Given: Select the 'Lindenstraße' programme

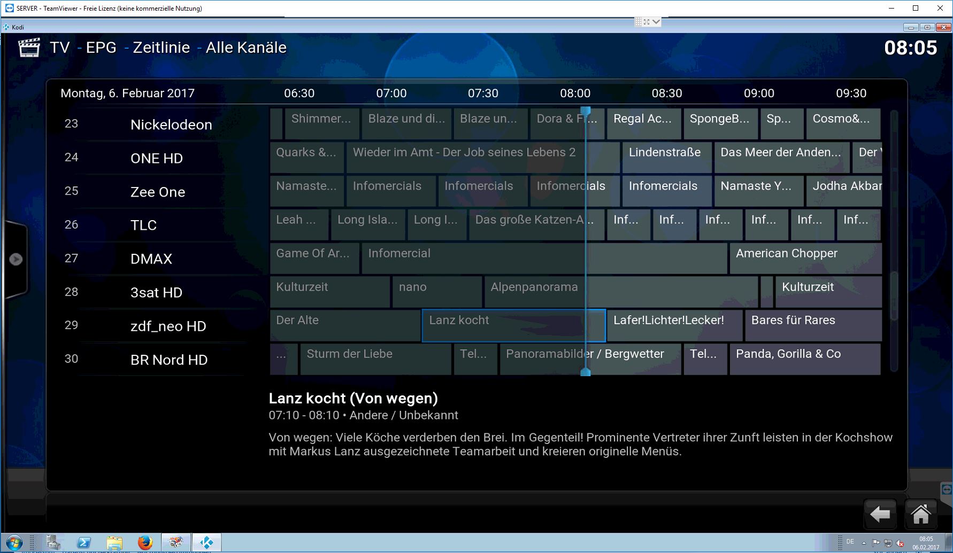Looking at the screenshot, I should [667, 158].
